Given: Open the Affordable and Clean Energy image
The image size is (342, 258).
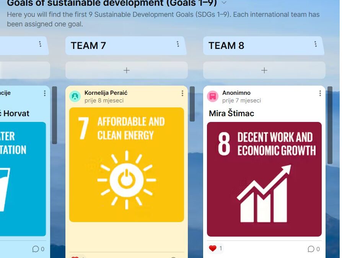Looking at the screenshot, I should coord(127,165).
